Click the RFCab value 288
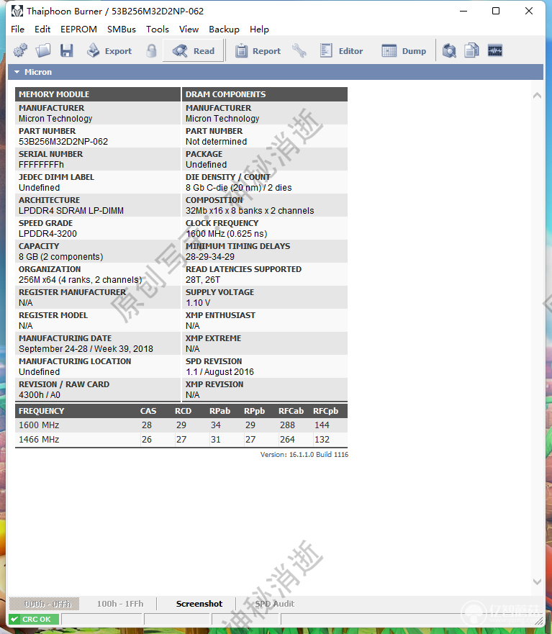The width and height of the screenshot is (552, 634). [287, 425]
